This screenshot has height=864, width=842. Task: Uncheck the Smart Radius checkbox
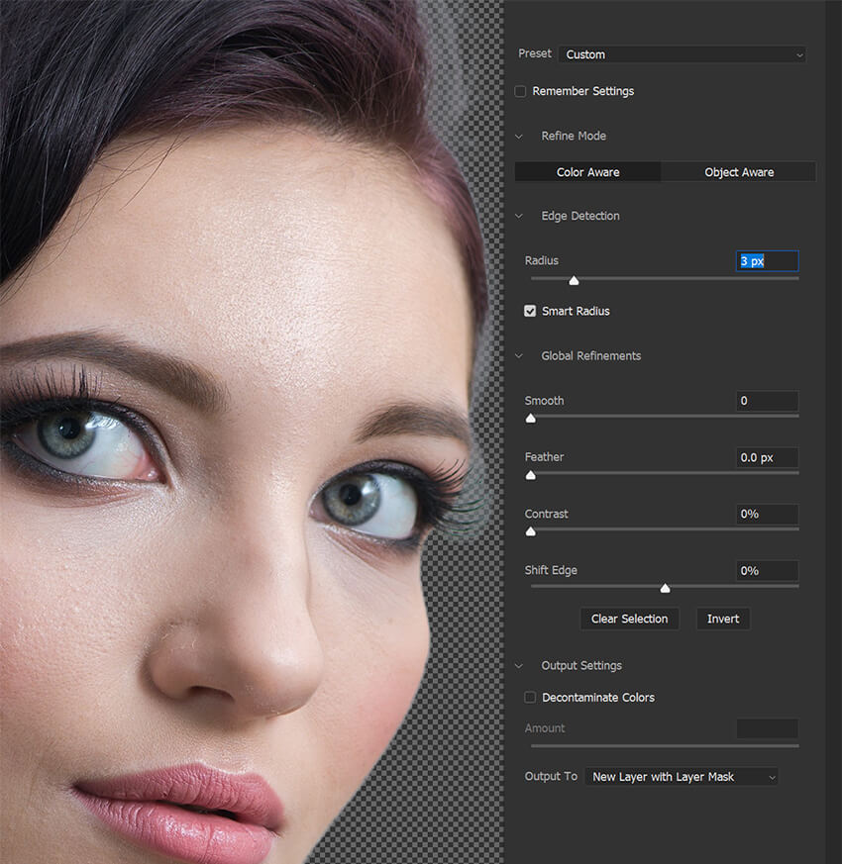tap(531, 311)
